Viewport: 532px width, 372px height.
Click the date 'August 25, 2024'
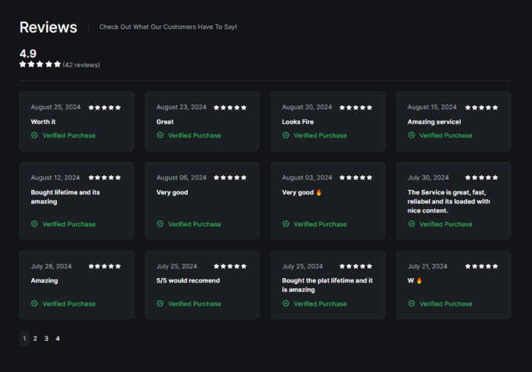coord(55,107)
